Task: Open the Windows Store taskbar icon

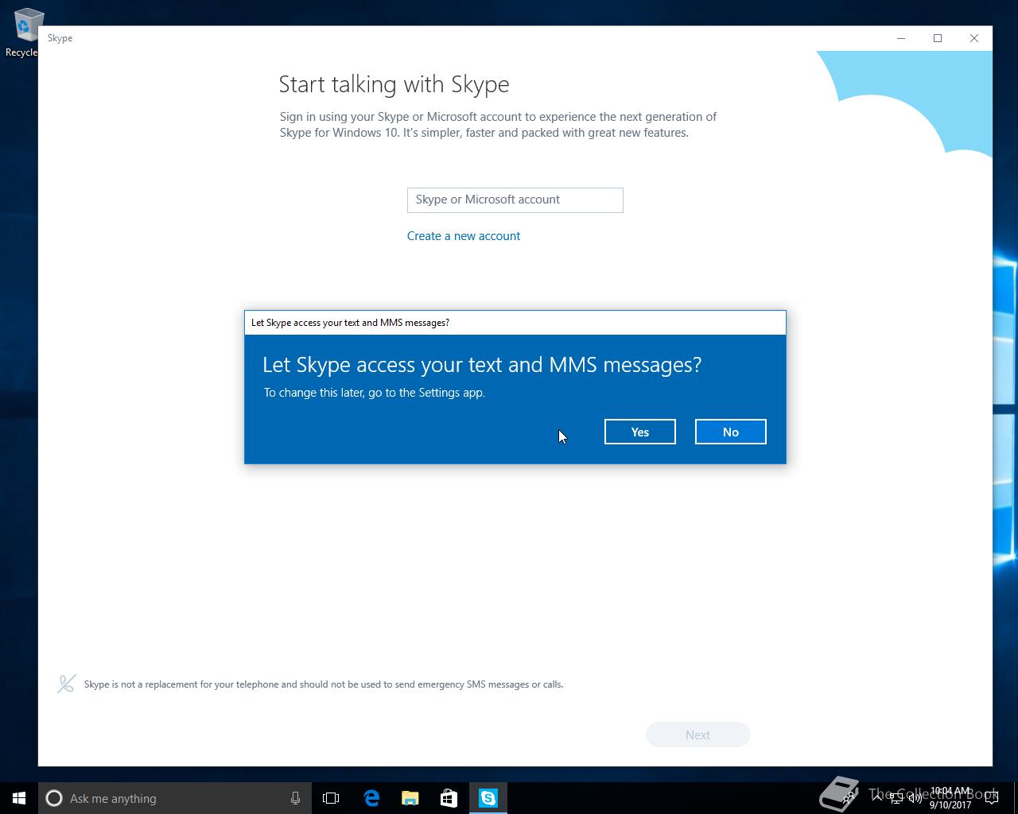Action: 449,798
